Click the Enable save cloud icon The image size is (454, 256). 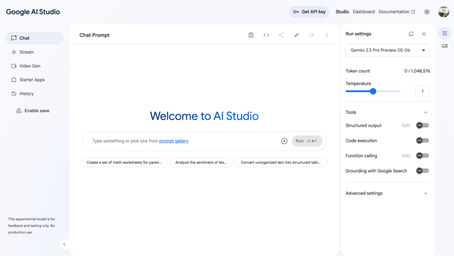coord(19,111)
